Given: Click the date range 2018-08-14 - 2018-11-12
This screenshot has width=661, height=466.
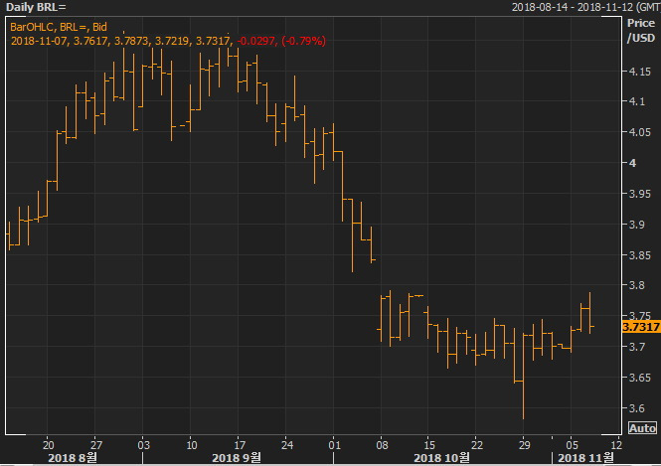Looking at the screenshot, I should pyautogui.click(x=573, y=7).
